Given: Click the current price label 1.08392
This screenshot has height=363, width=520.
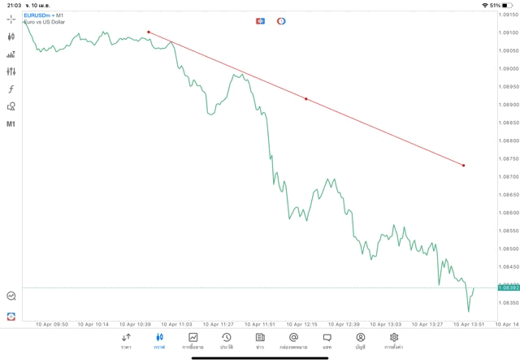Looking at the screenshot, I should [x=508, y=287].
